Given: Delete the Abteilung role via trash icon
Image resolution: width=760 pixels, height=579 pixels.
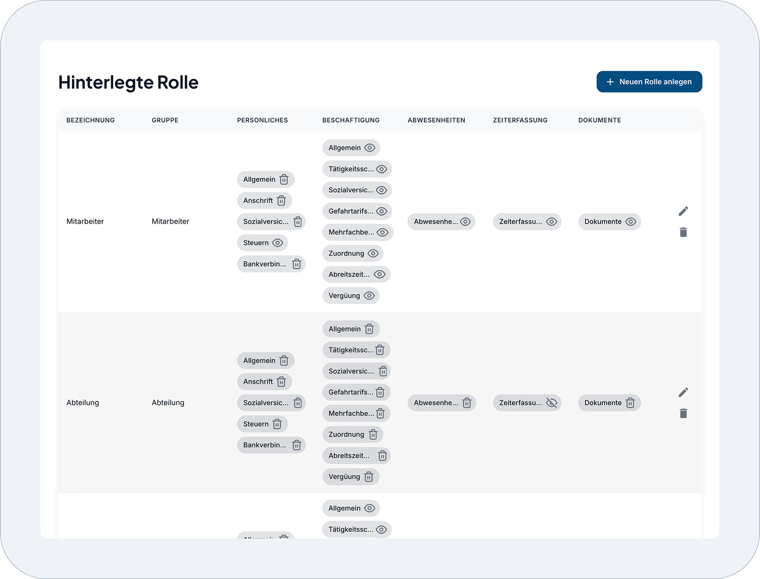Looking at the screenshot, I should [x=683, y=413].
